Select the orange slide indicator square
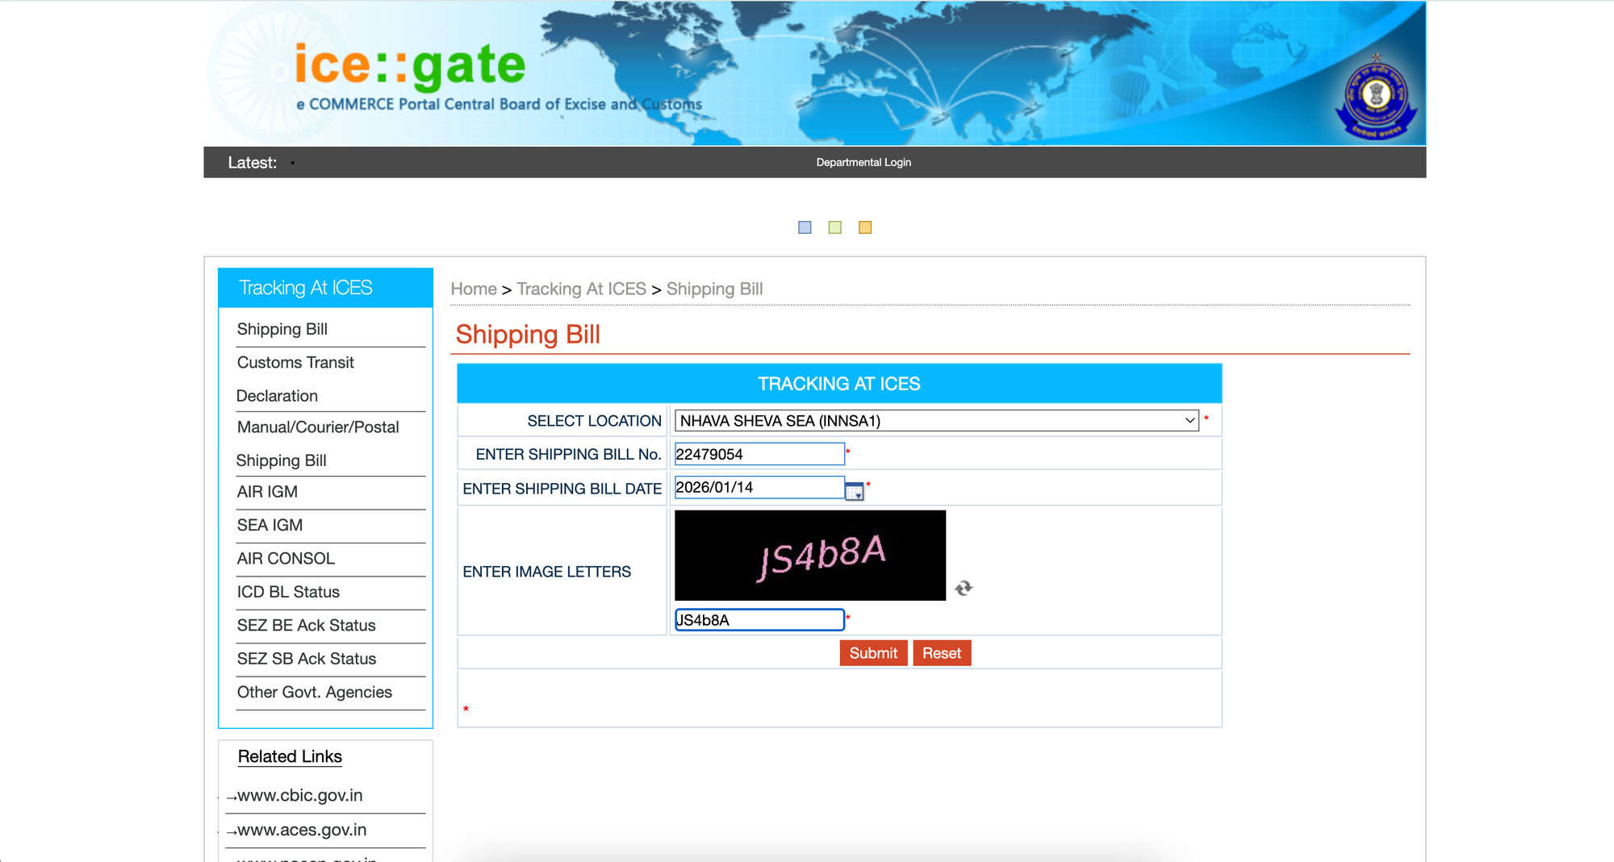Screen dimensions: 1614x862 click(x=865, y=227)
